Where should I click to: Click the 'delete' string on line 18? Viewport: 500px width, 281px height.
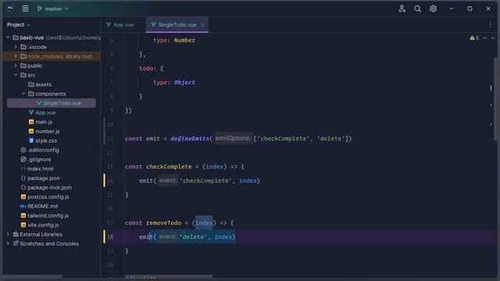[193, 237]
